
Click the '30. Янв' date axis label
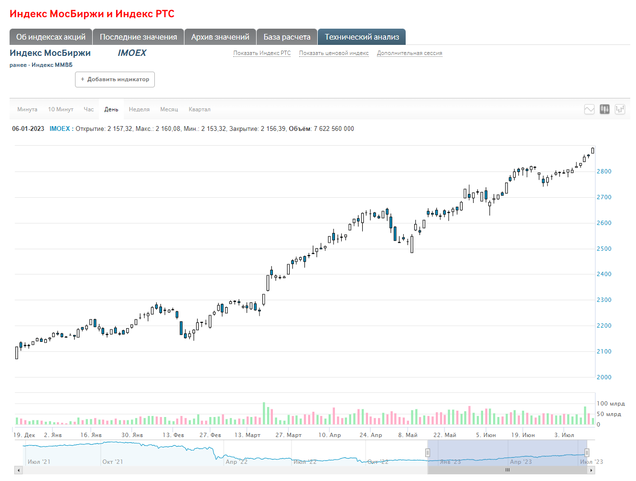132,435
